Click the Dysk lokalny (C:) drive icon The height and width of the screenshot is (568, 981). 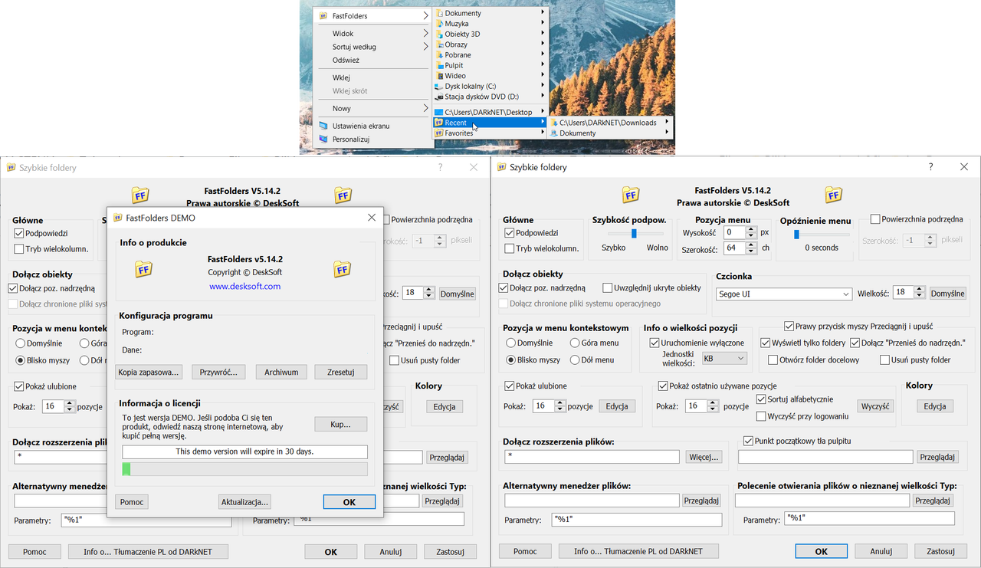tap(439, 87)
